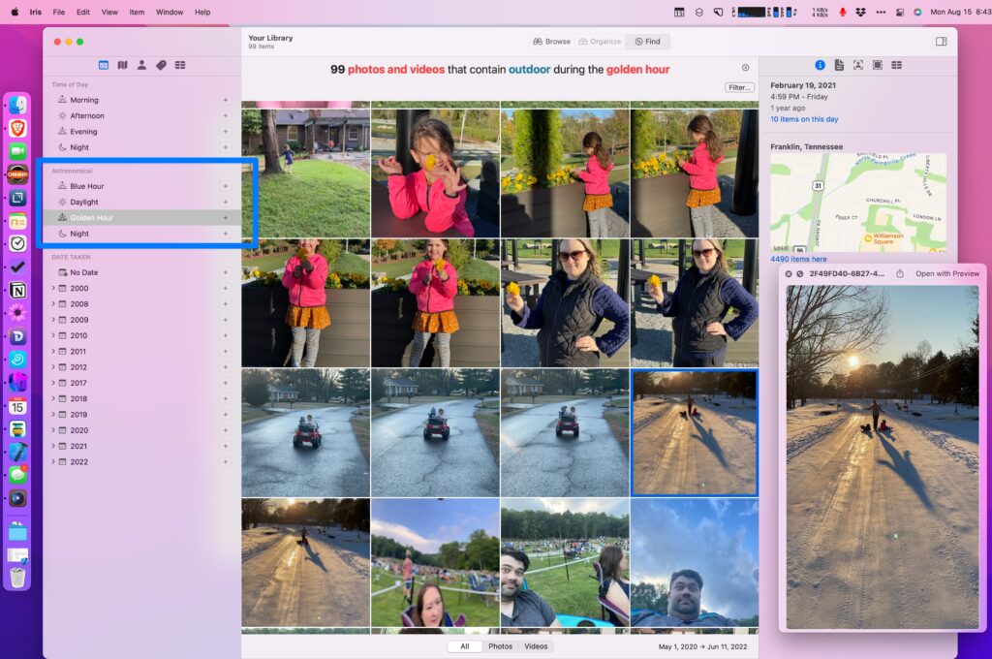Select the man selfie under cloudy sky thumbnail
992x659 pixels.
695,562
